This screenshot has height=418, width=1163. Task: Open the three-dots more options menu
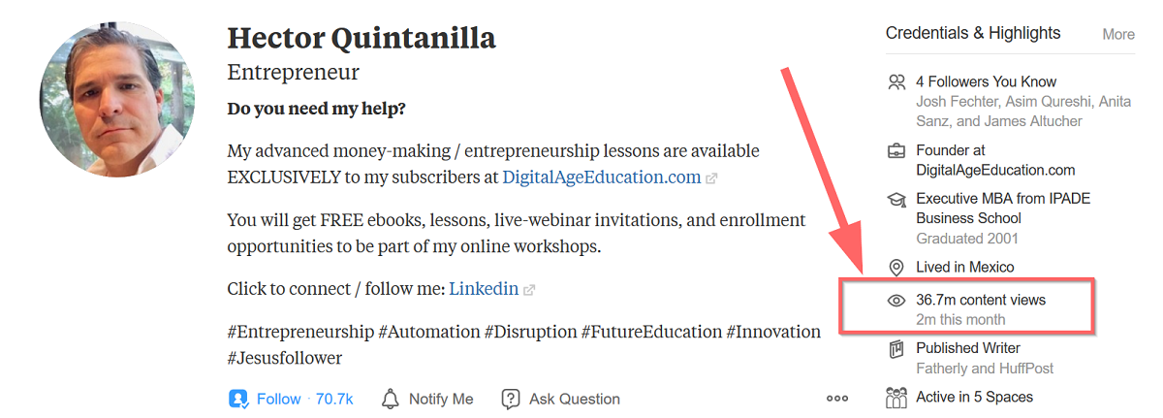837,399
